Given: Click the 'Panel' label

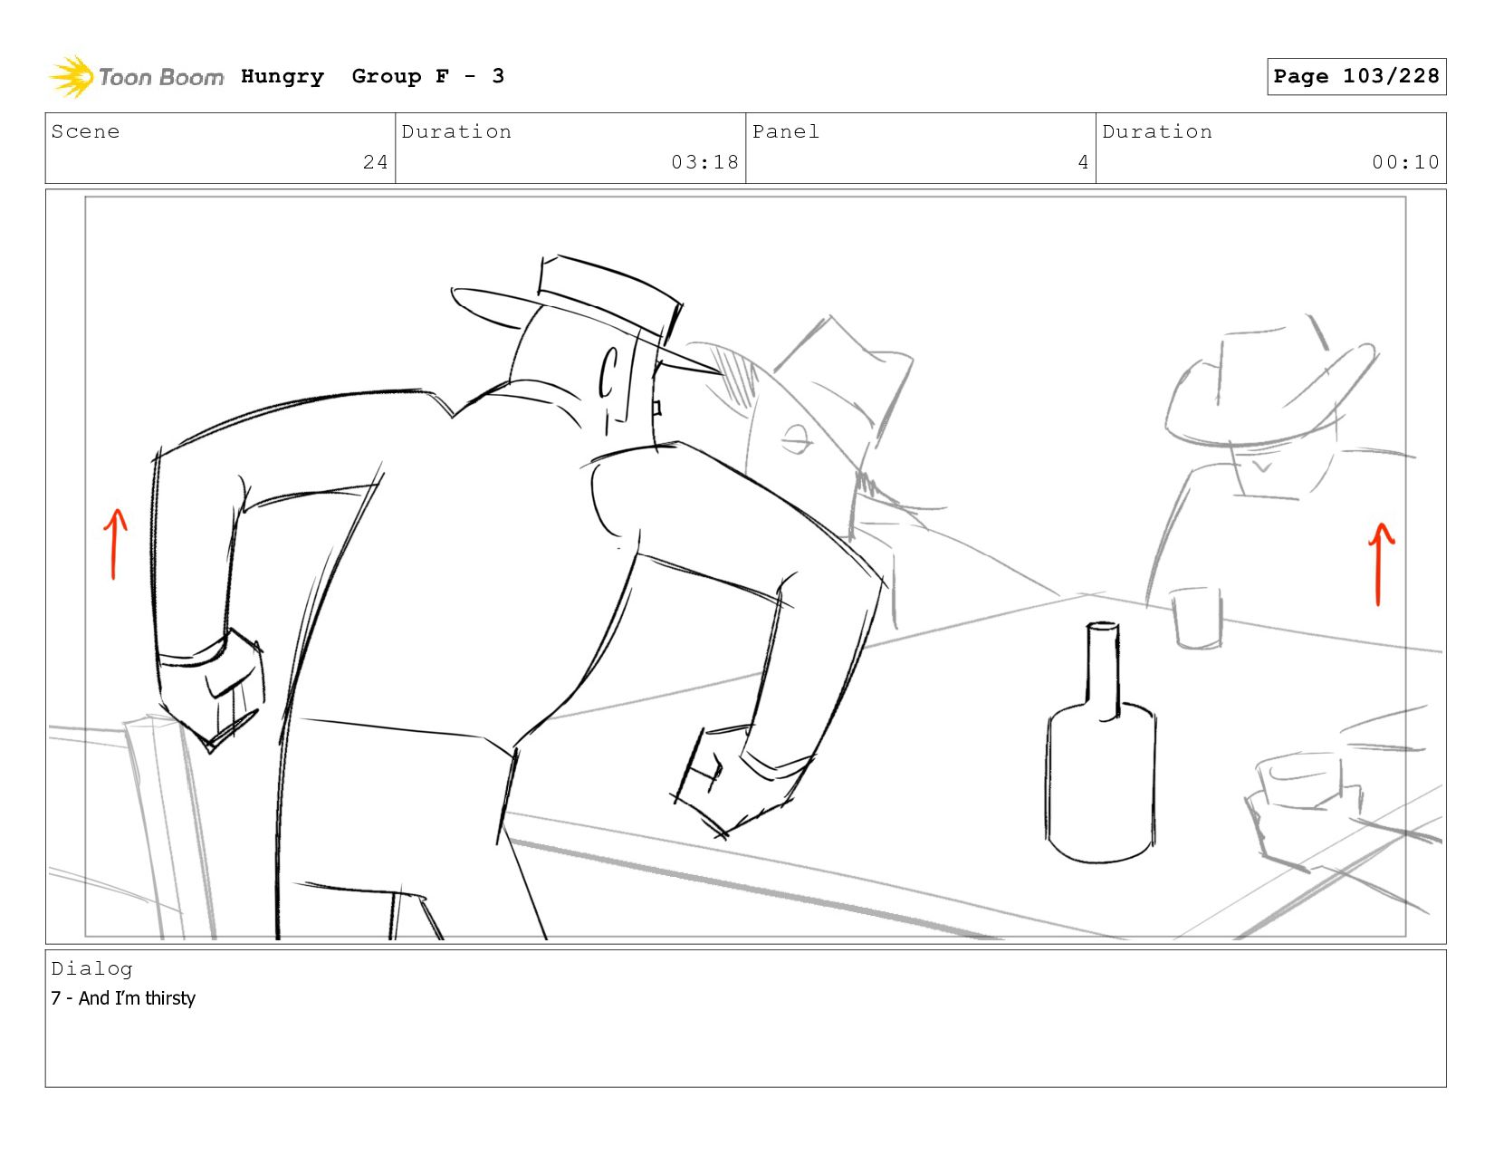Looking at the screenshot, I should coord(786,131).
